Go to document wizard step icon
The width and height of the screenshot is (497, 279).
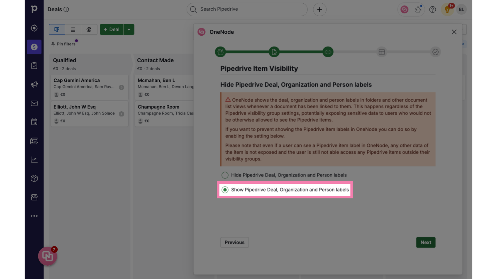point(274,52)
